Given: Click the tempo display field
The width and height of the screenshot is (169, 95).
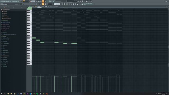Looking at the screenshot, I should [x=33, y=1].
